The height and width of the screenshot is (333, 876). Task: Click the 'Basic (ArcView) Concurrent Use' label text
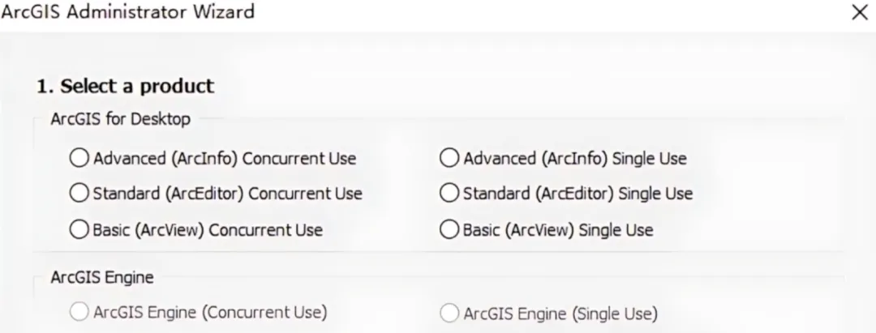(208, 230)
